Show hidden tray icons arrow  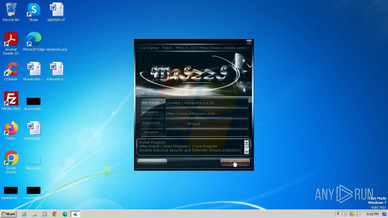click(338, 214)
